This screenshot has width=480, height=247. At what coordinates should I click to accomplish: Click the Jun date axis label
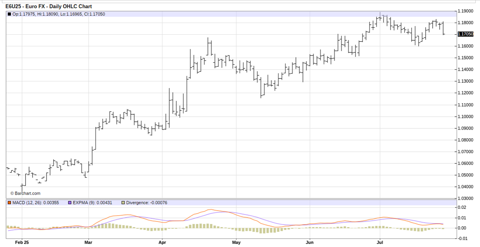[x=310, y=243]
